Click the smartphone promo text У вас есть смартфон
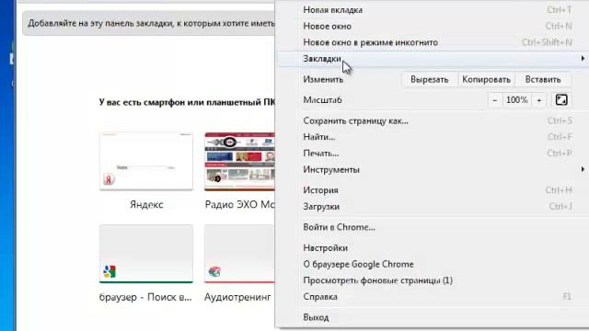The height and width of the screenshot is (331, 589). [x=187, y=102]
